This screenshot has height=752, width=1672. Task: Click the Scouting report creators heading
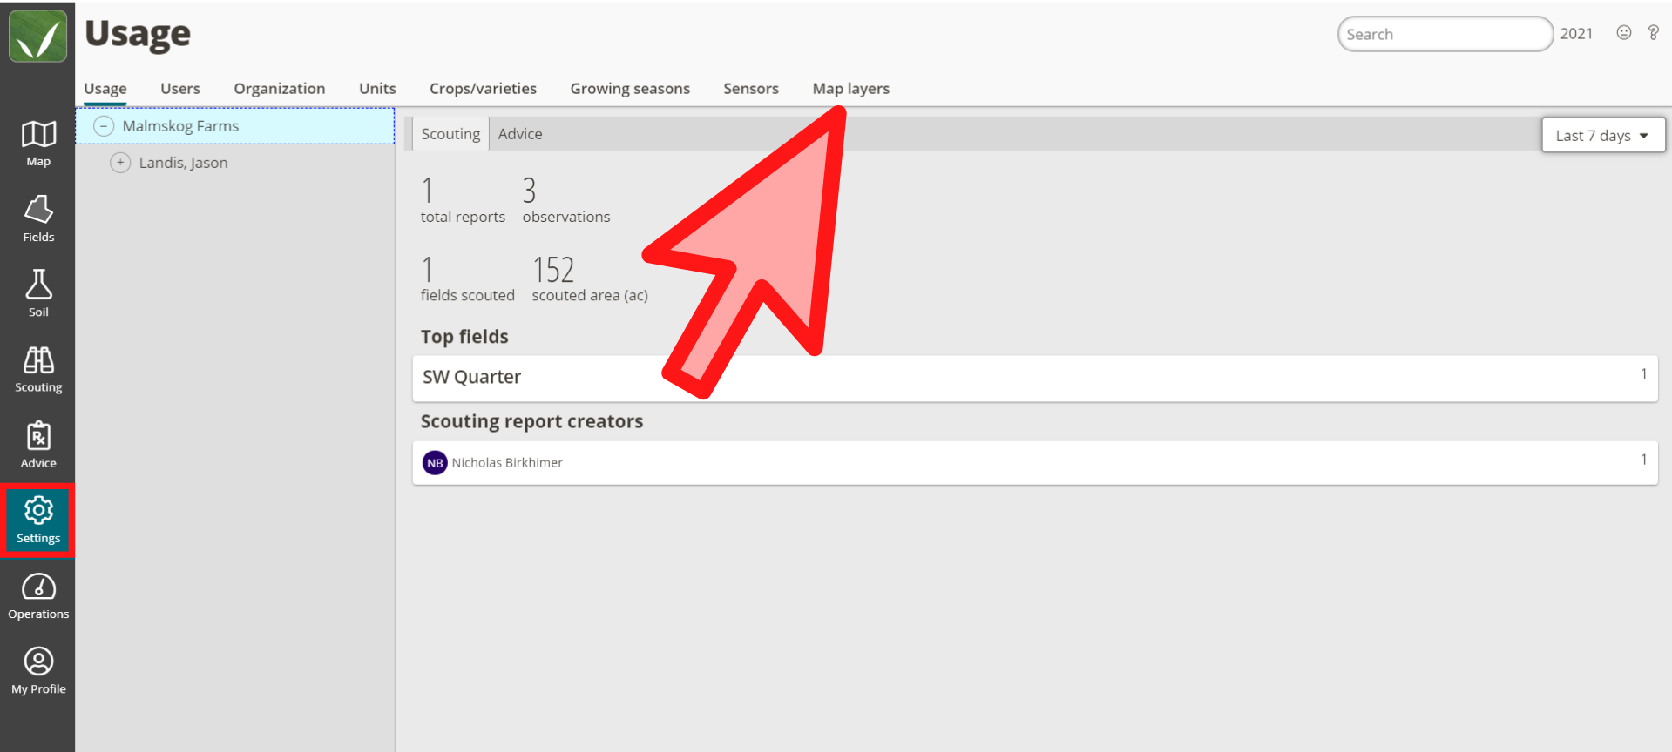pyautogui.click(x=531, y=421)
